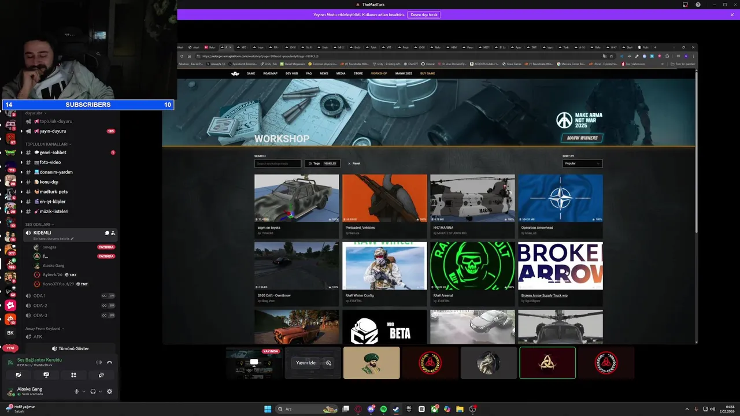Click the share screen icon
The height and width of the screenshot is (416, 740).
pos(46,375)
